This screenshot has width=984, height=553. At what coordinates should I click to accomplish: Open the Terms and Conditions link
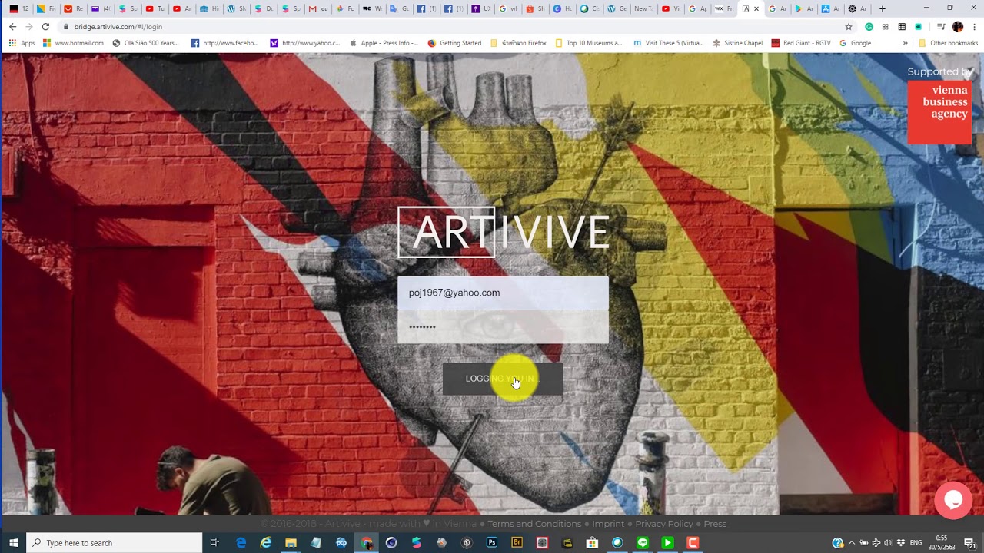pos(536,524)
